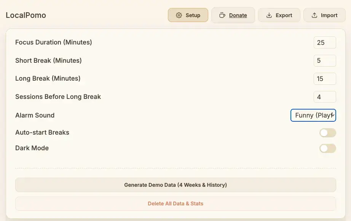This screenshot has height=221, width=351.
Task: Click the Focus Duration minutes field
Action: click(x=325, y=43)
